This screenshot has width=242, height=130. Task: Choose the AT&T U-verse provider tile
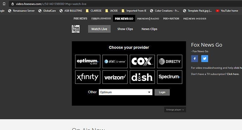pos(115,61)
